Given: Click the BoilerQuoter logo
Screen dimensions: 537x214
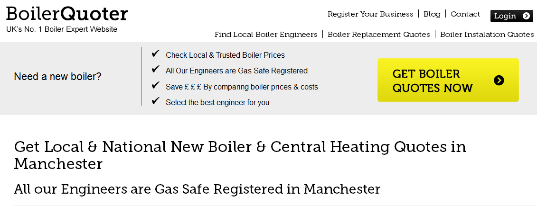Looking at the screenshot, I should (x=67, y=13).
